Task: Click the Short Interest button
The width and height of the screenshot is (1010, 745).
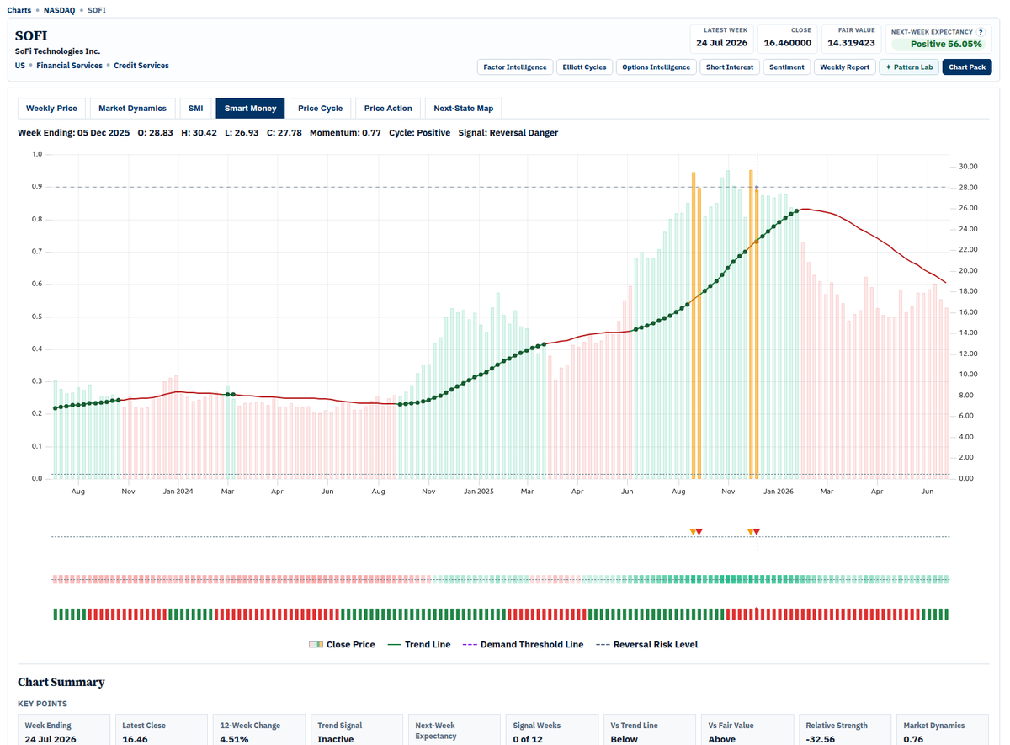Action: pos(730,67)
